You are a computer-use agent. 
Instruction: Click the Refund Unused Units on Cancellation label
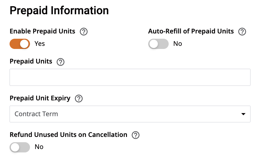pyautogui.click(x=69, y=135)
